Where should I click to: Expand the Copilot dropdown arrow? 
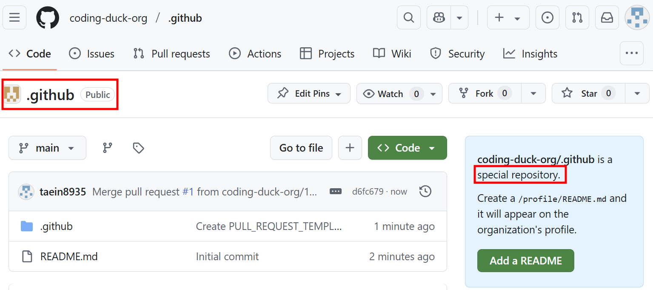[459, 17]
